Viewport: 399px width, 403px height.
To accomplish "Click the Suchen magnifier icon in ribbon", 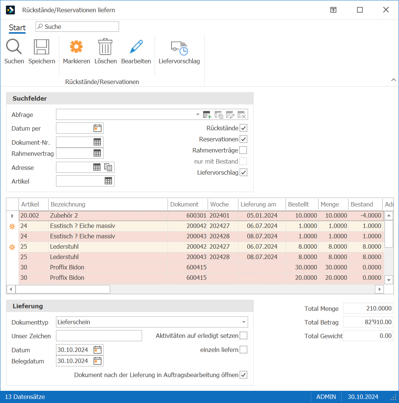I will 14,47.
